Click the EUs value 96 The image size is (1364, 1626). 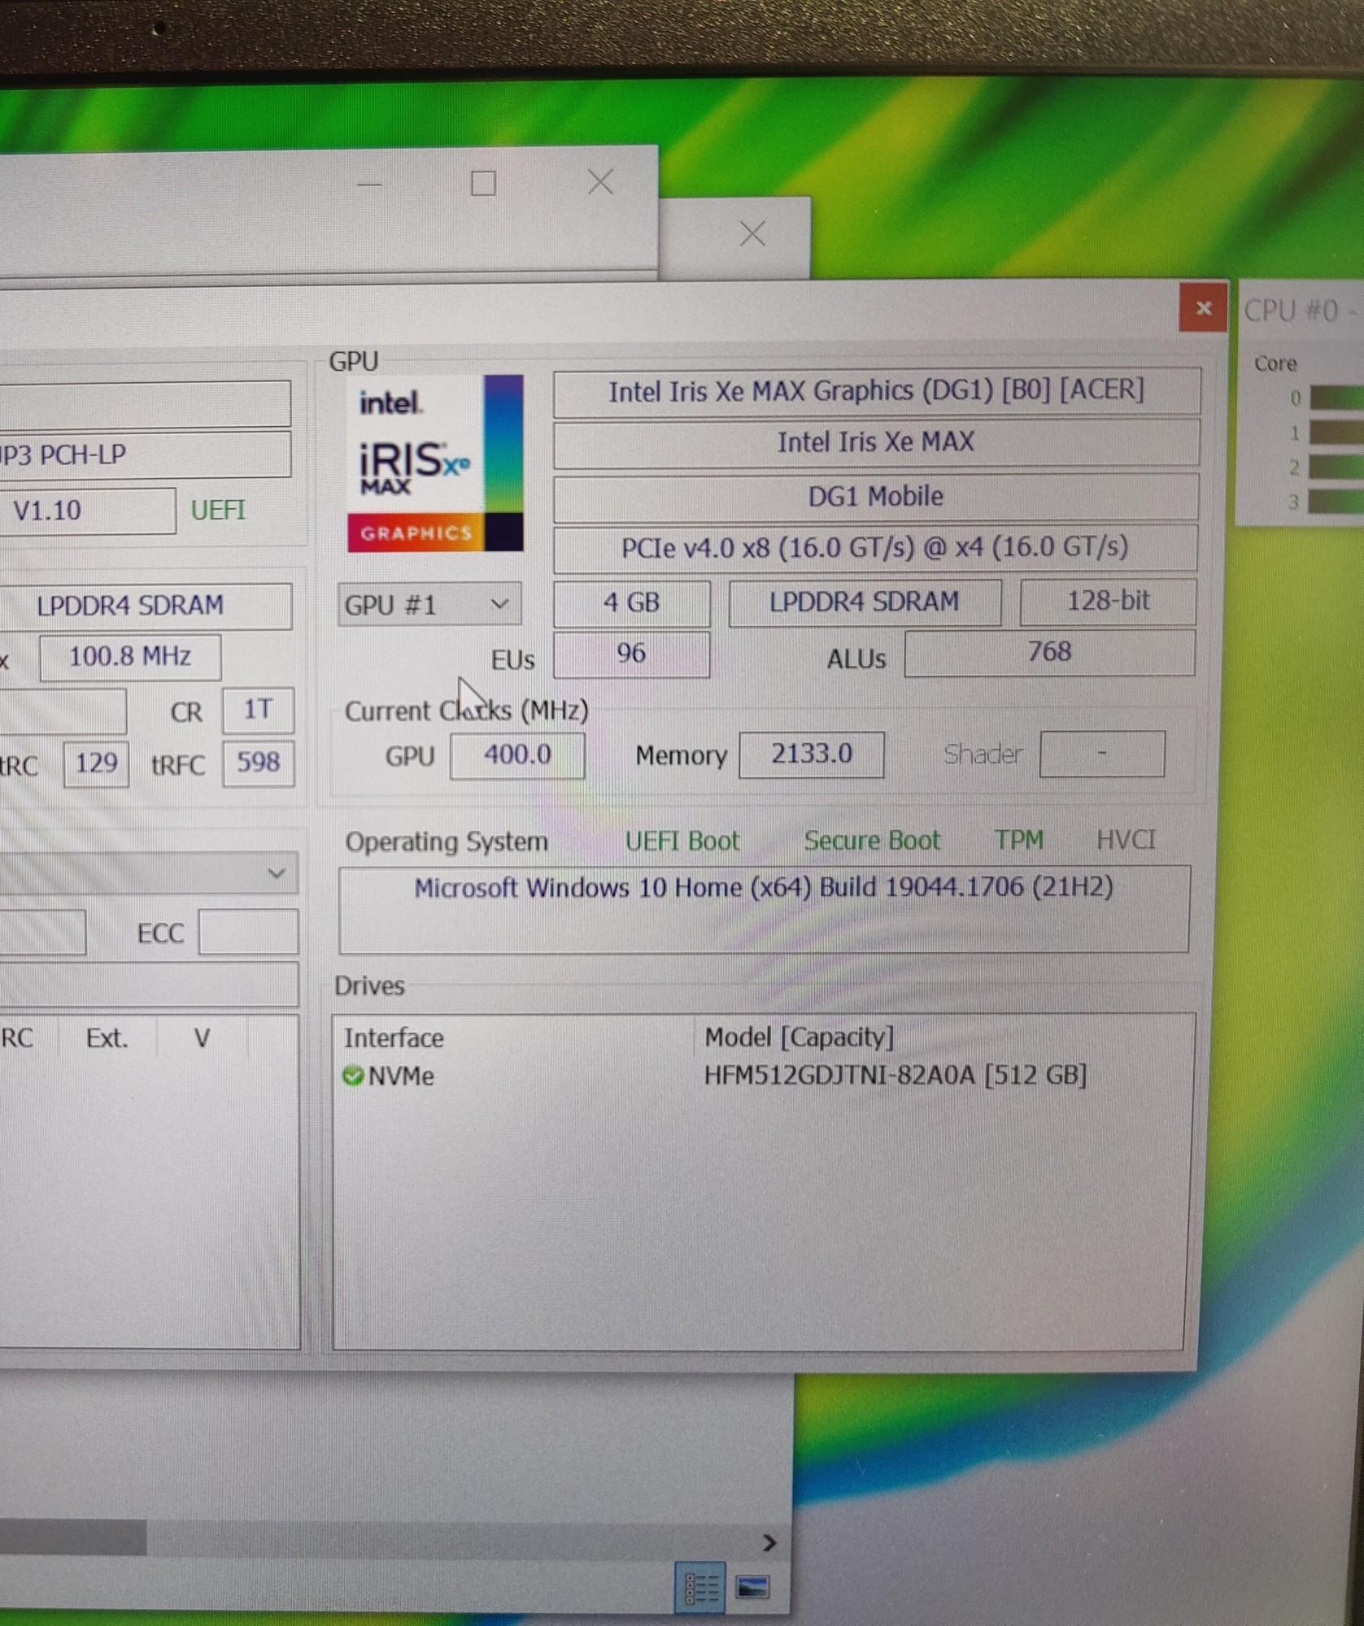click(x=632, y=654)
